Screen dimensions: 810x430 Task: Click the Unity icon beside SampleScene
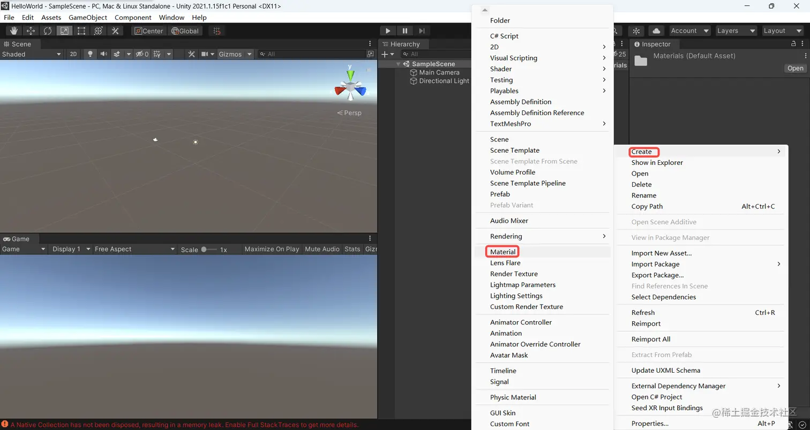(x=406, y=64)
